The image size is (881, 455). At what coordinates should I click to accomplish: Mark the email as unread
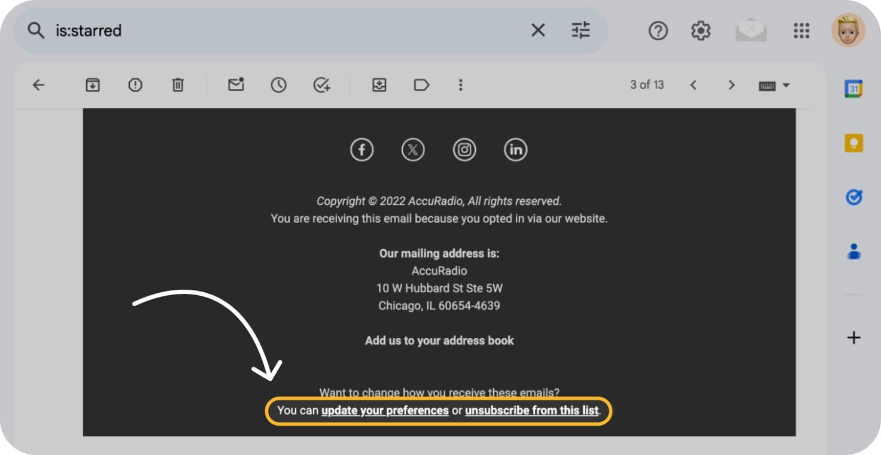click(x=235, y=85)
